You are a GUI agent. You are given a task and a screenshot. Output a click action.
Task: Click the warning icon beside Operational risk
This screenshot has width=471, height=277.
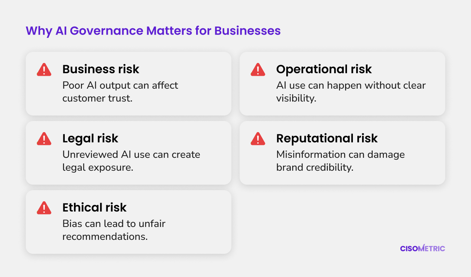click(x=258, y=70)
